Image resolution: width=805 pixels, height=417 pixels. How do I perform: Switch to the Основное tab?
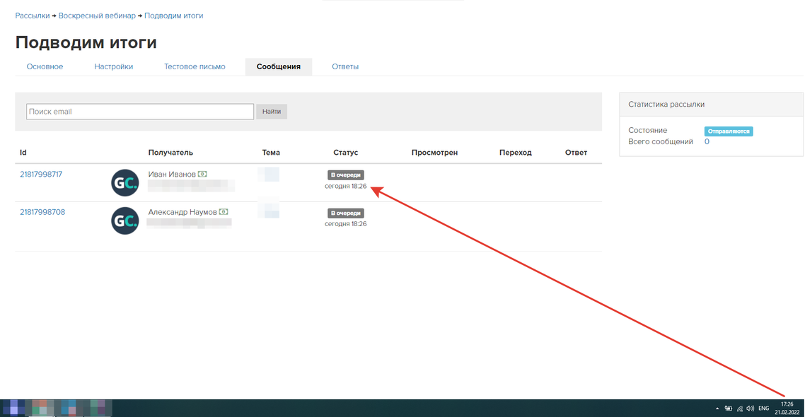[x=45, y=66]
